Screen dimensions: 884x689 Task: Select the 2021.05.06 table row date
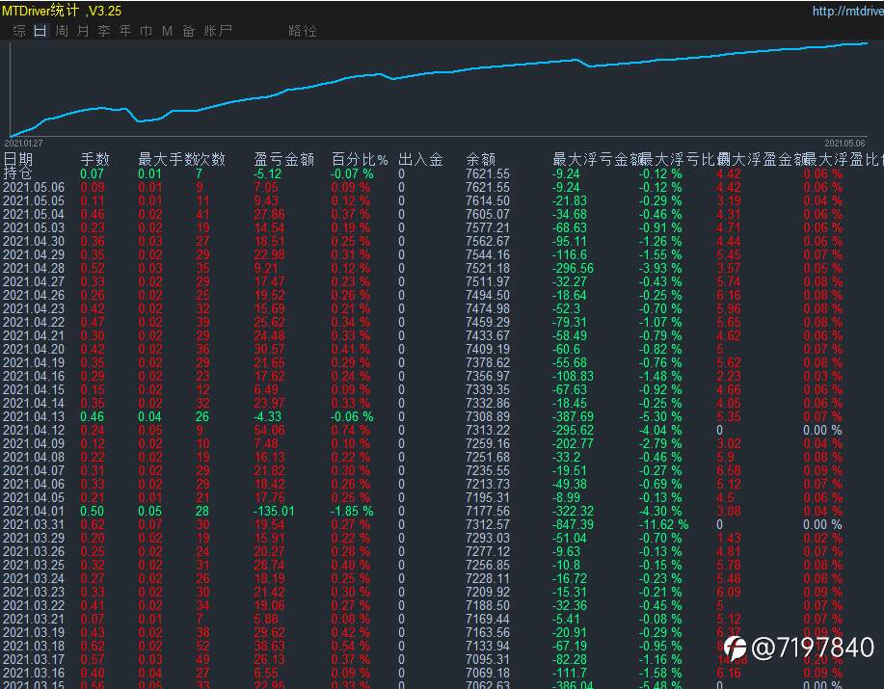tap(34, 187)
